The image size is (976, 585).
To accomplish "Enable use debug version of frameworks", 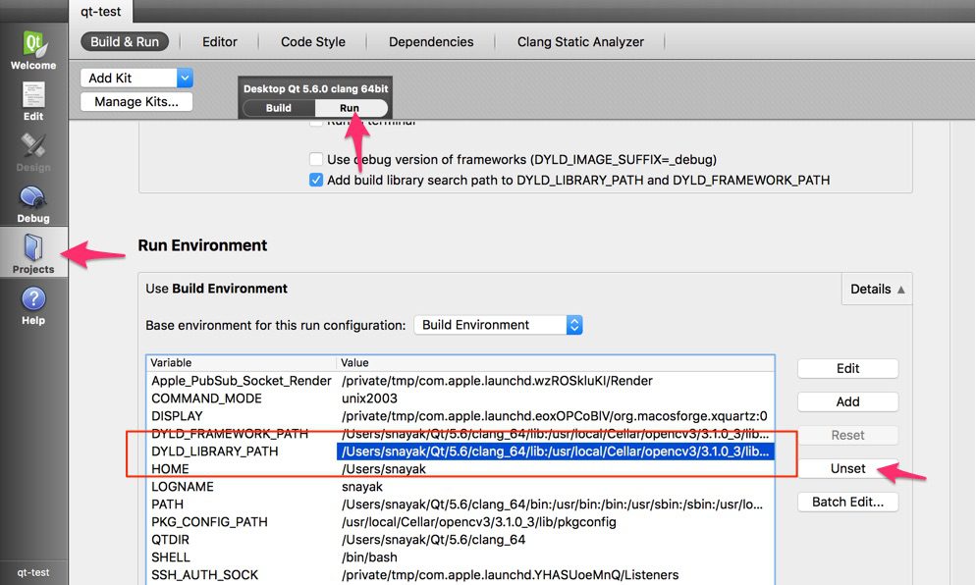I will coord(316,159).
